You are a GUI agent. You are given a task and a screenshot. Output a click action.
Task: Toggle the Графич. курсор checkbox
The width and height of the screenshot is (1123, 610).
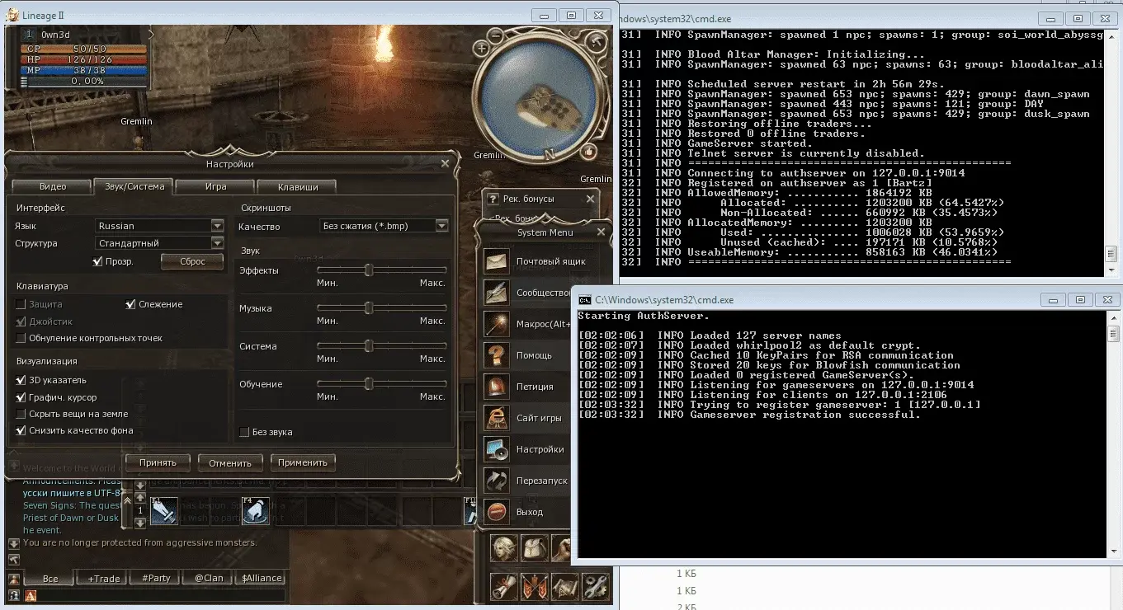(x=21, y=397)
